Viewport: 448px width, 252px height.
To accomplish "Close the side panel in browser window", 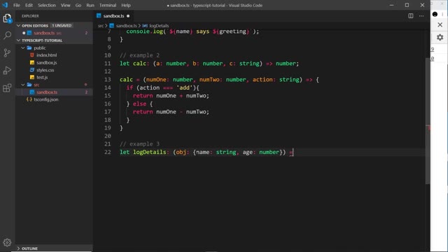I will click(440, 25).
